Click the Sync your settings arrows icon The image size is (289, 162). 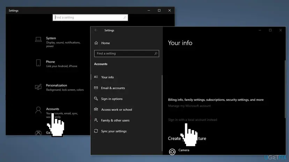96,131
